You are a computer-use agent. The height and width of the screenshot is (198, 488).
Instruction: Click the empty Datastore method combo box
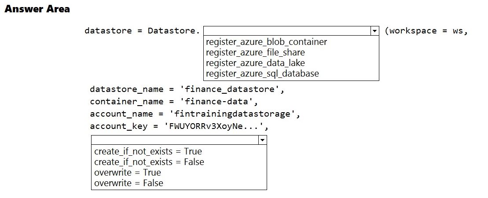click(x=287, y=31)
